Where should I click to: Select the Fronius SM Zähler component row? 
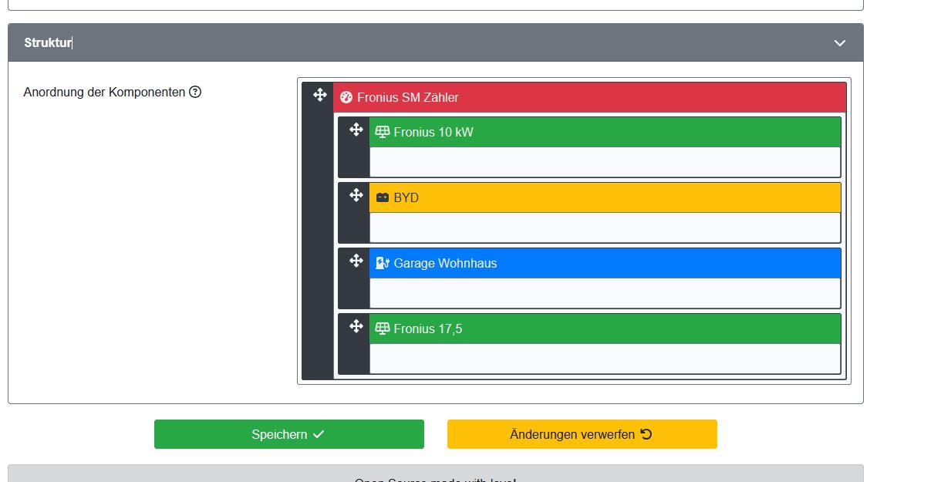[590, 97]
